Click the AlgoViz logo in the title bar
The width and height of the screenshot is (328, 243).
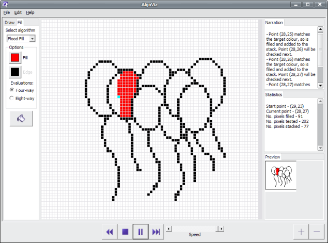click(5, 4)
